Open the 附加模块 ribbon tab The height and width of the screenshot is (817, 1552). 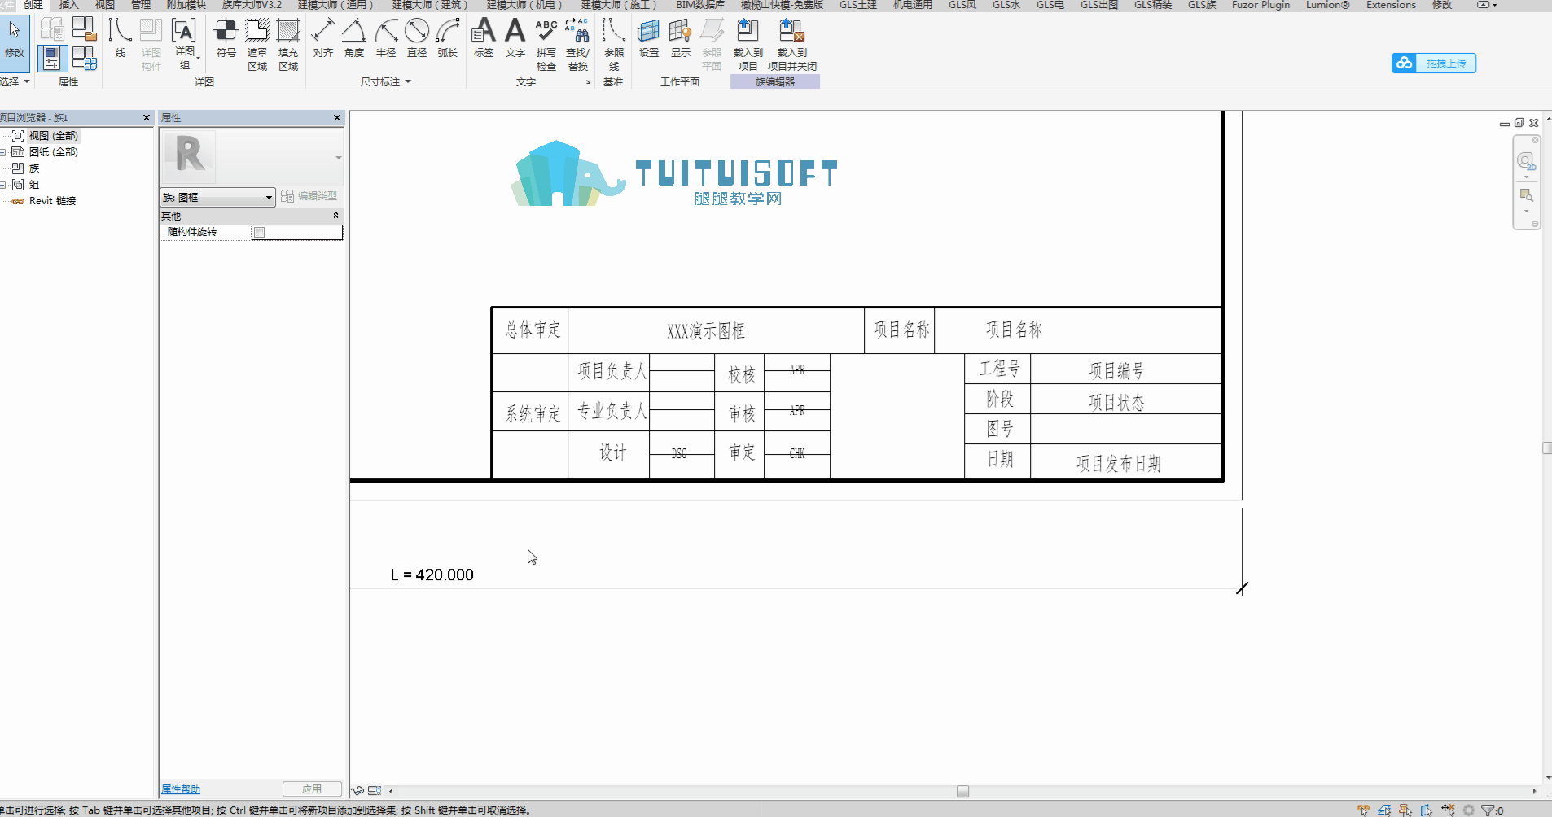tap(186, 5)
